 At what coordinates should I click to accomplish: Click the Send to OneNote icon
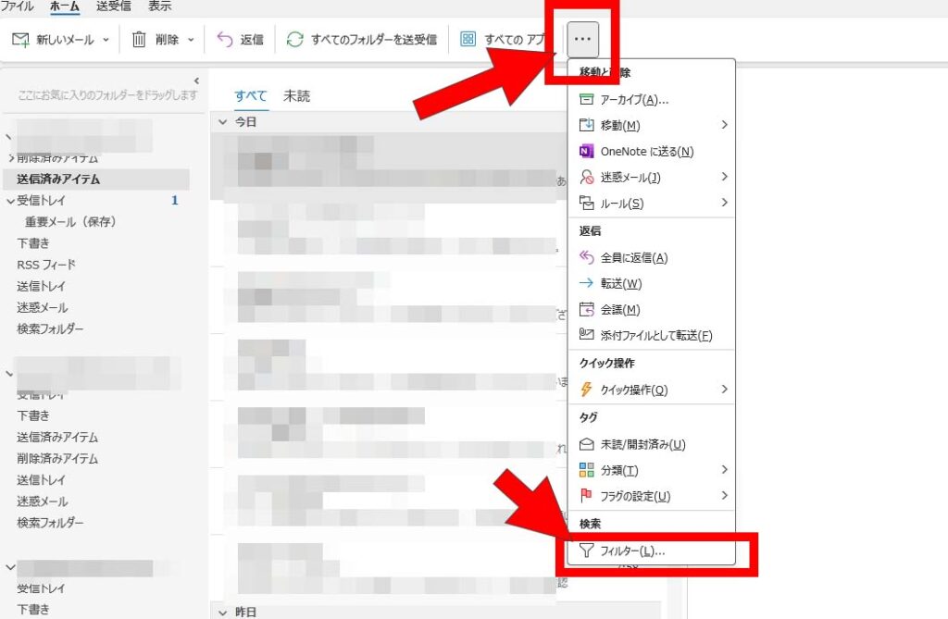coord(586,152)
